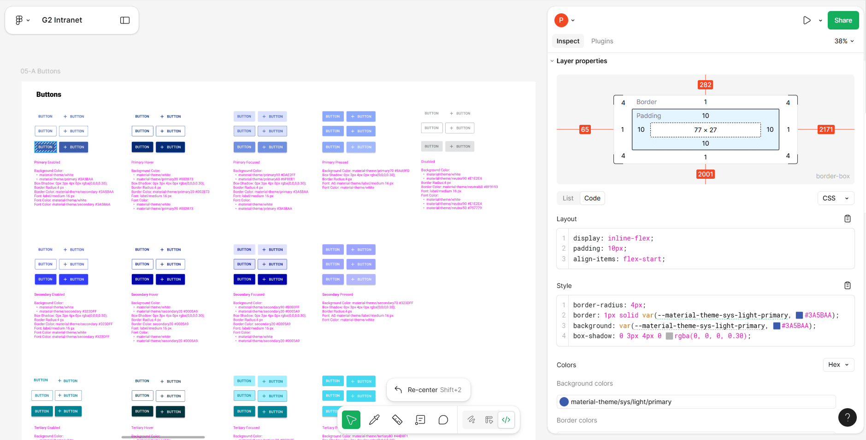Copy the Layout code block
Image resolution: width=866 pixels, height=440 pixels.
[x=847, y=219]
